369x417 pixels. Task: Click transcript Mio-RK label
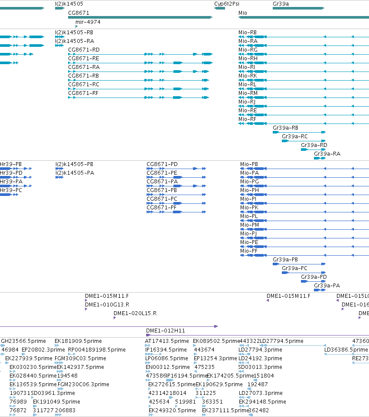[248, 76]
